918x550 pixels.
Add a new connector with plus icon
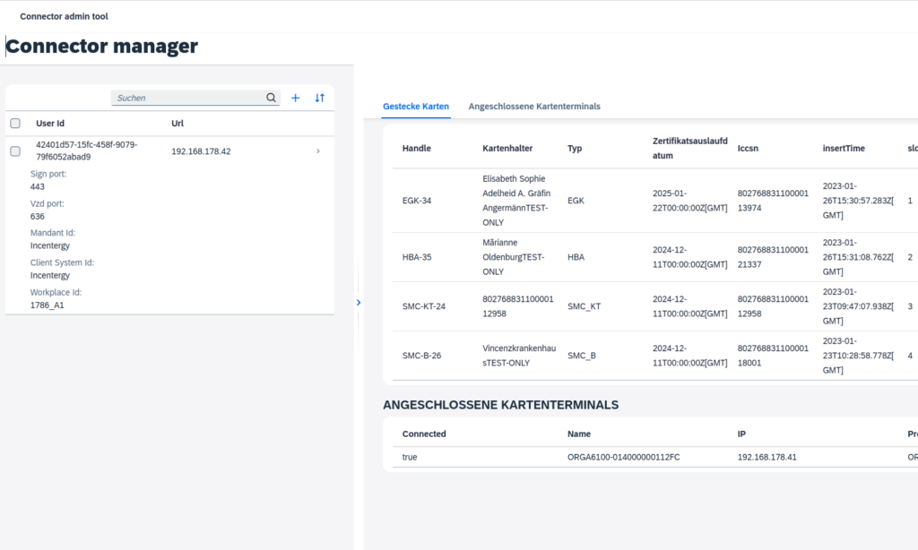[296, 98]
